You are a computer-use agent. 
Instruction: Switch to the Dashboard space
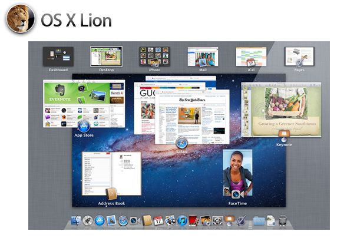click(x=58, y=57)
